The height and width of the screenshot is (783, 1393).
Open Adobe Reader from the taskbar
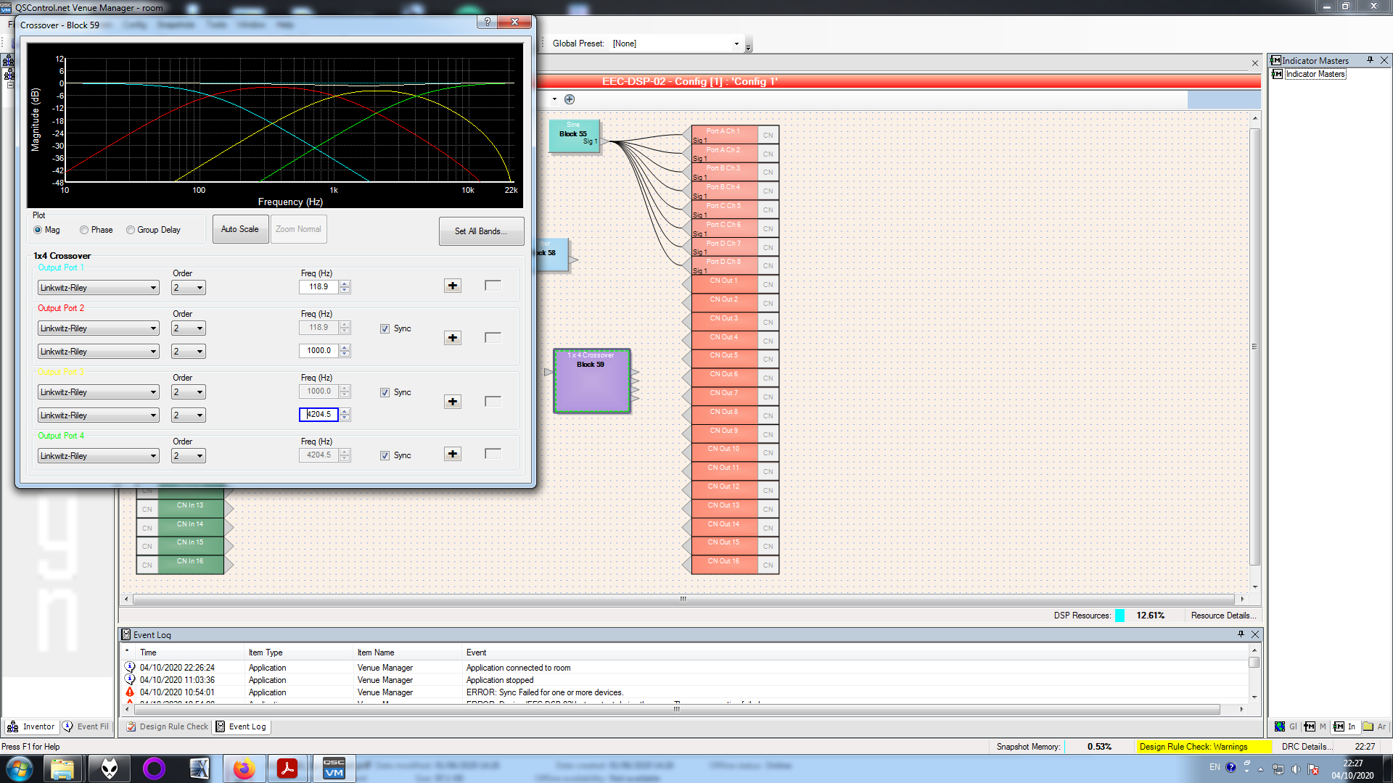[x=287, y=768]
